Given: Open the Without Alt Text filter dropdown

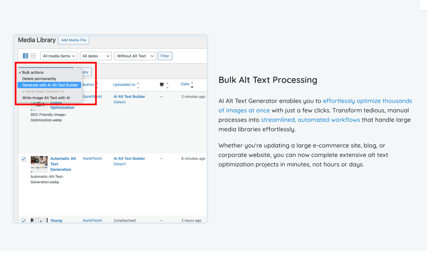Looking at the screenshot, I should click(135, 56).
